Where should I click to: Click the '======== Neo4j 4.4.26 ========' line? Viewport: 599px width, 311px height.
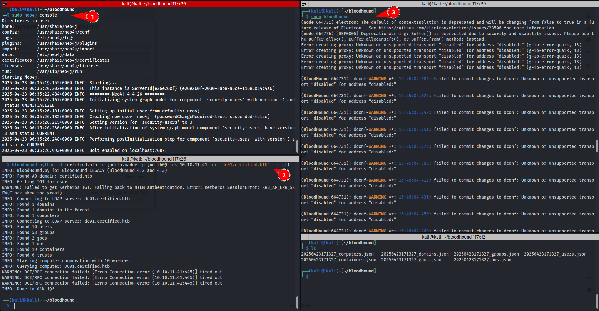tap(127, 94)
